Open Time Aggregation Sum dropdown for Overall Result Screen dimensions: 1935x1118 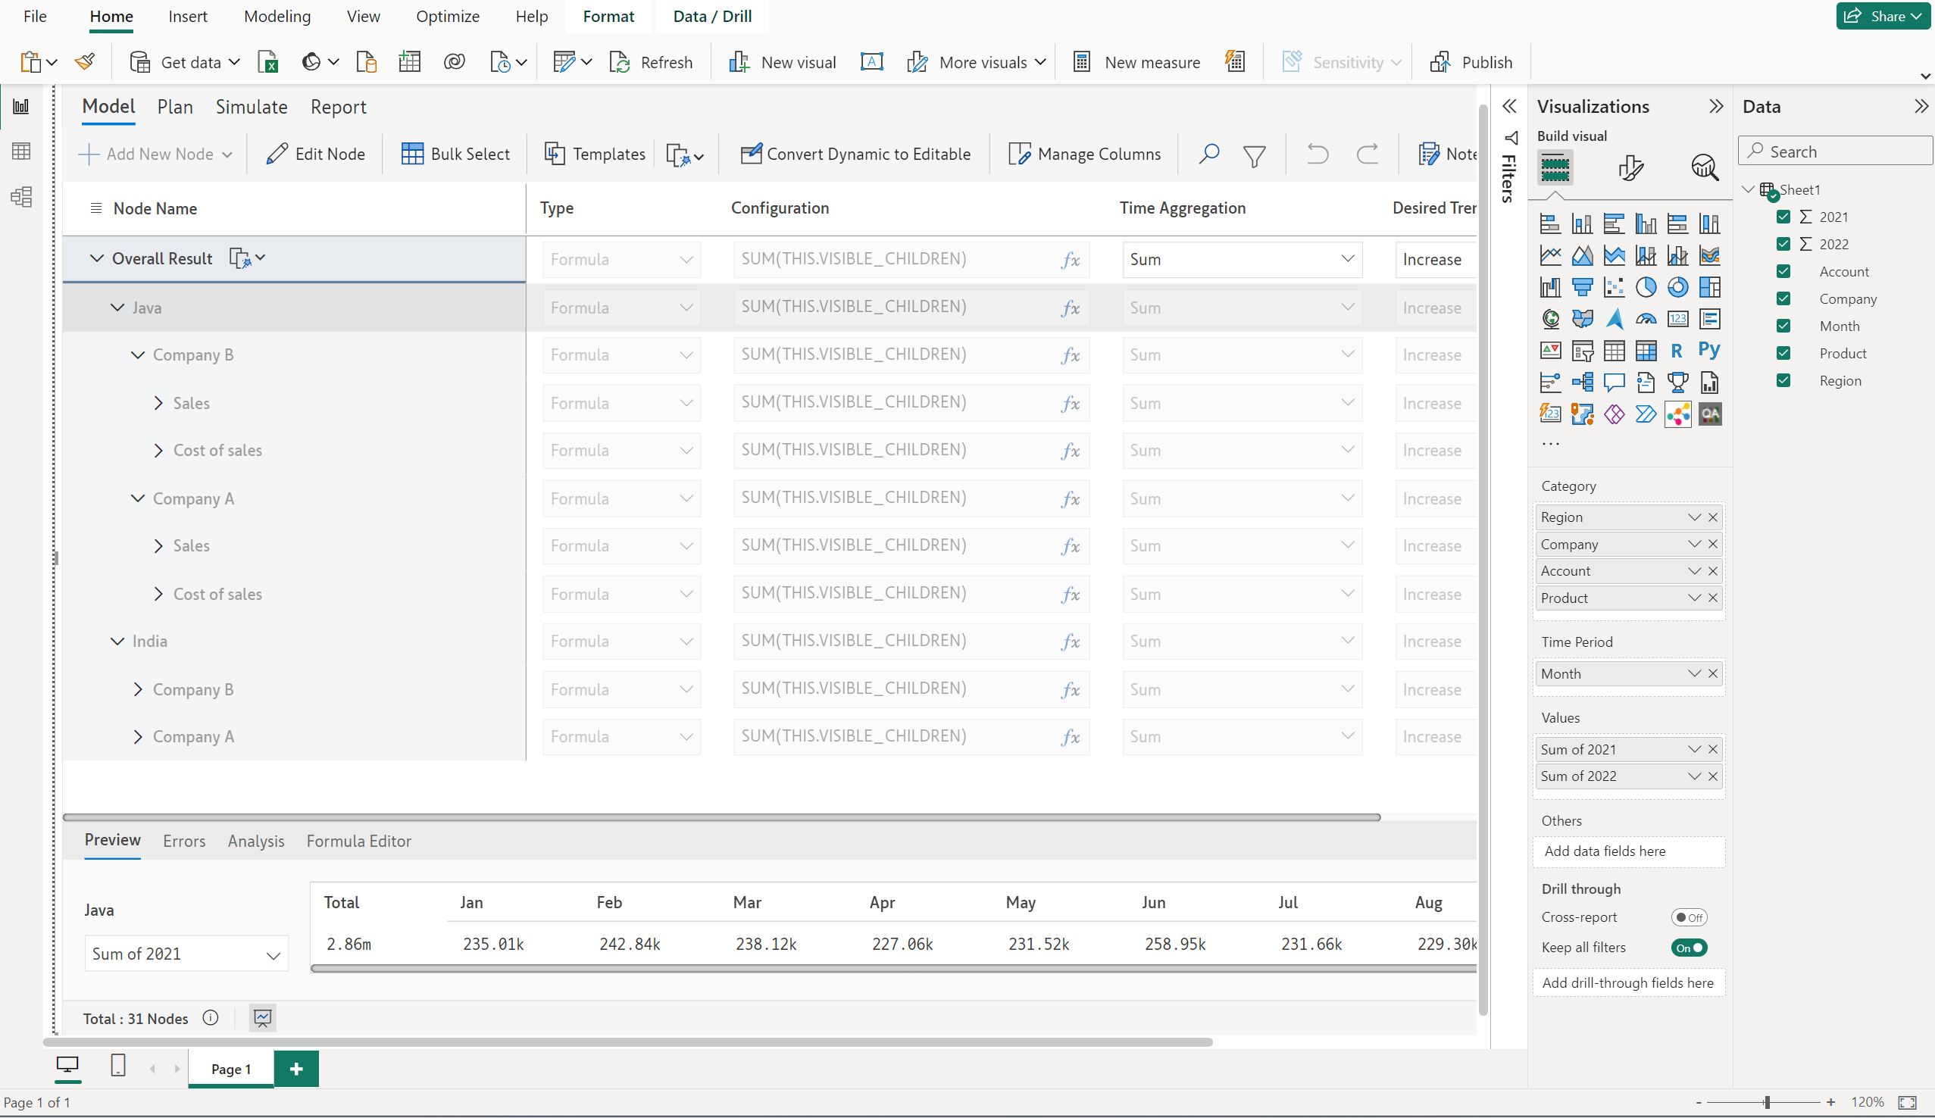pos(1347,260)
